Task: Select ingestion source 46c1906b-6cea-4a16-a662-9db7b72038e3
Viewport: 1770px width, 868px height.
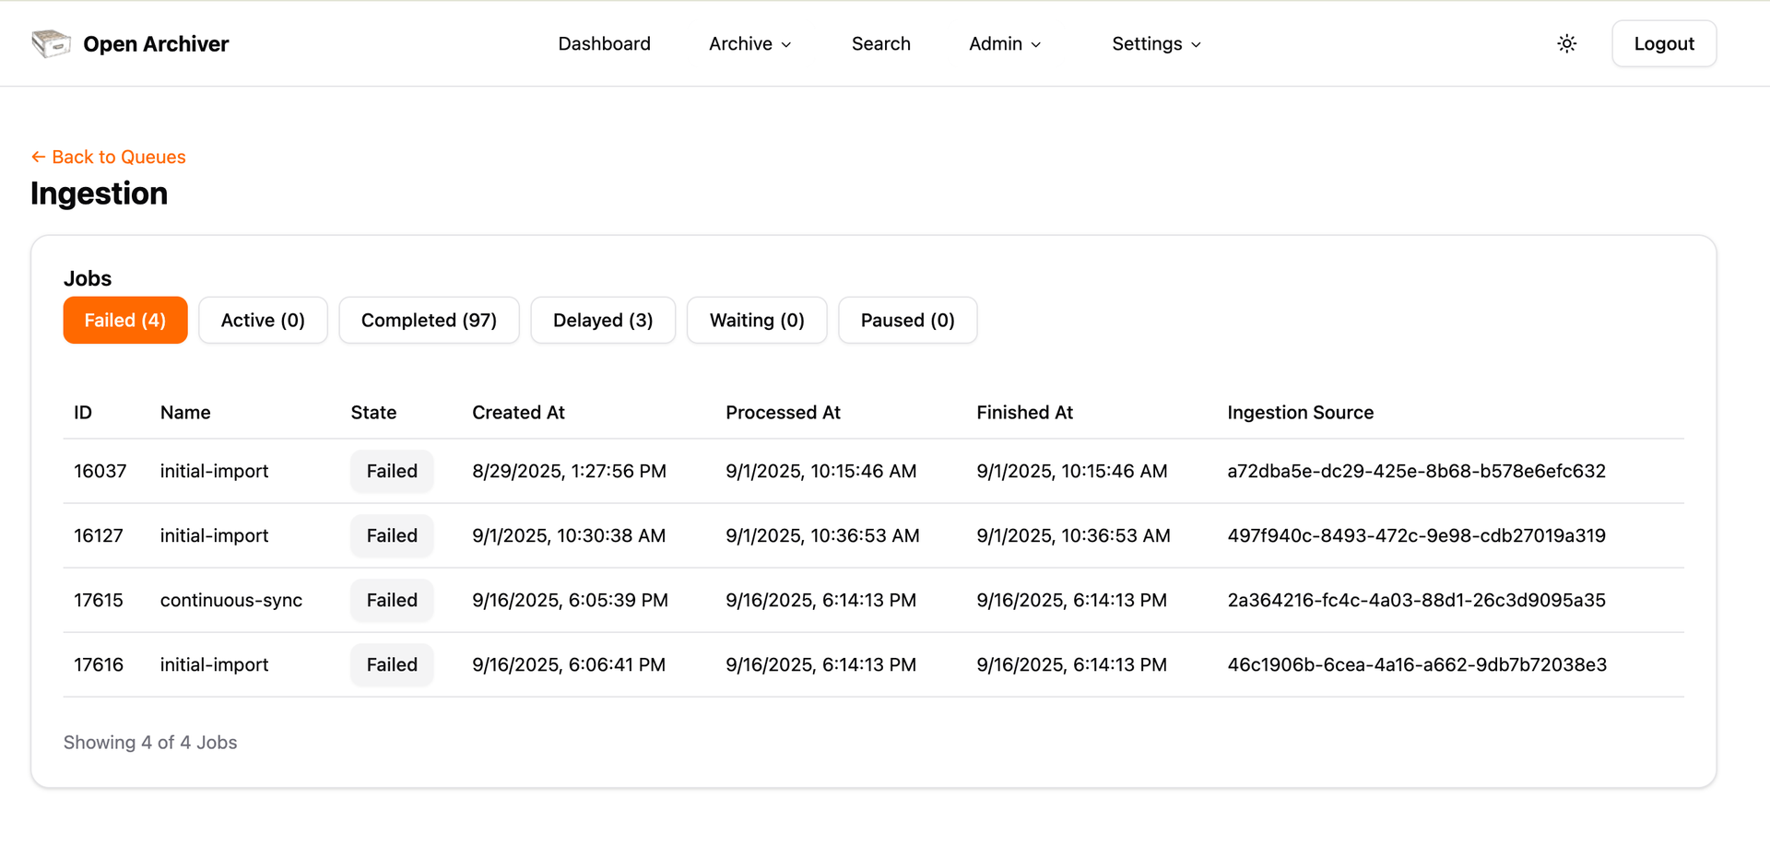Action: pyautogui.click(x=1416, y=664)
